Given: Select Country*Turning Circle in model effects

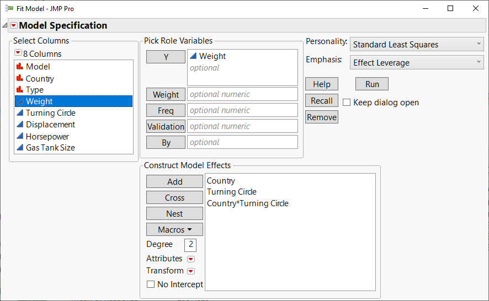Looking at the screenshot, I should coord(247,203).
